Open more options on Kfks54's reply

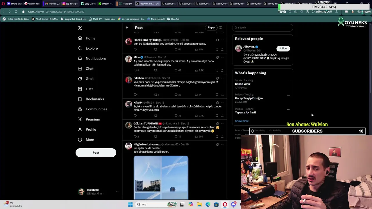click(x=222, y=102)
